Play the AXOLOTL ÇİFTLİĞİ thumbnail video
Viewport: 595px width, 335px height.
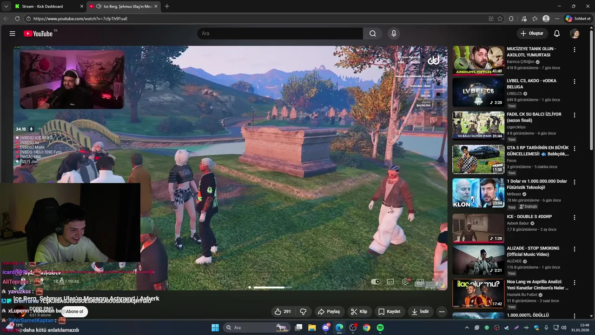478,60
